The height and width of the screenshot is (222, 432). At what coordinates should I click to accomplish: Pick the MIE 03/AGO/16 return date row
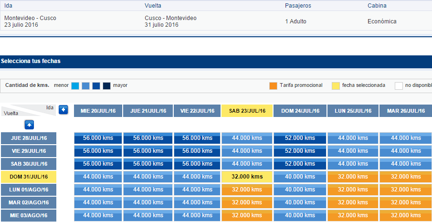pyautogui.click(x=29, y=215)
